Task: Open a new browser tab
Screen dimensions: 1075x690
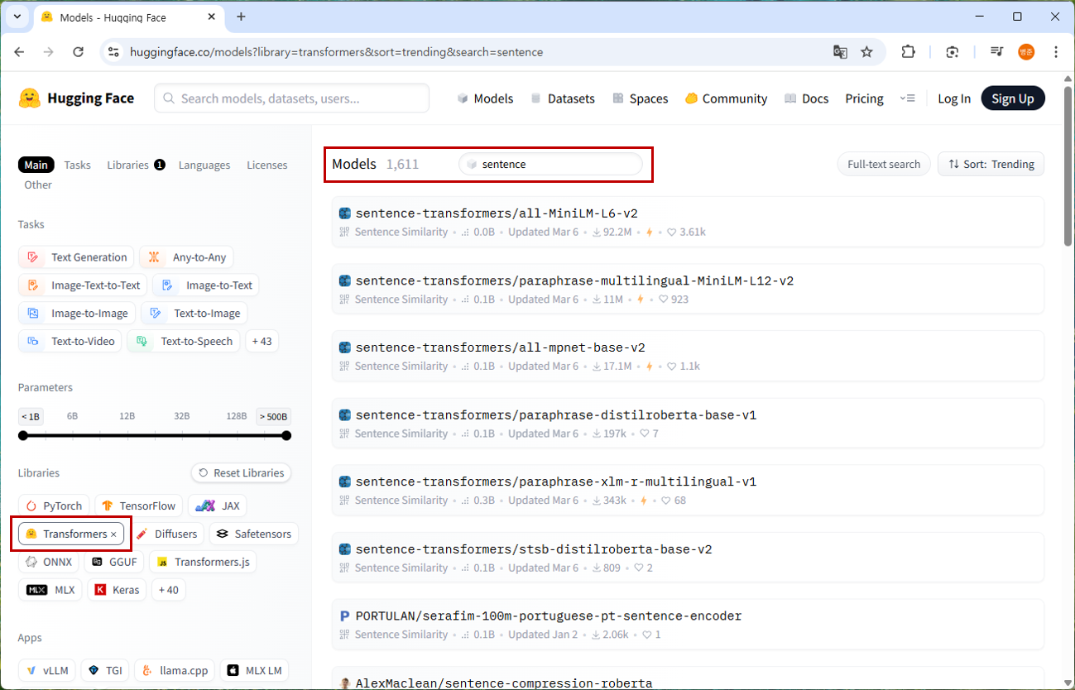Action: coord(241,17)
